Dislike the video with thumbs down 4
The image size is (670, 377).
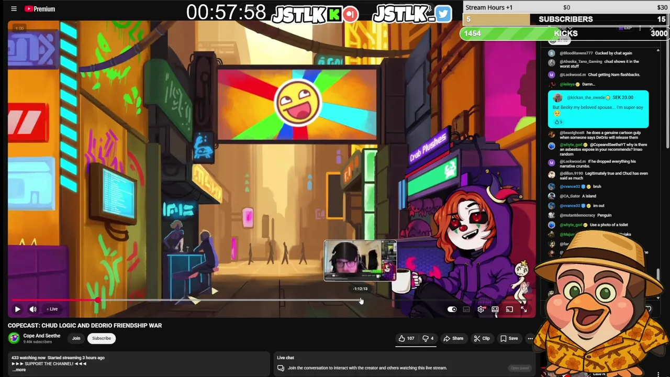(x=428, y=338)
